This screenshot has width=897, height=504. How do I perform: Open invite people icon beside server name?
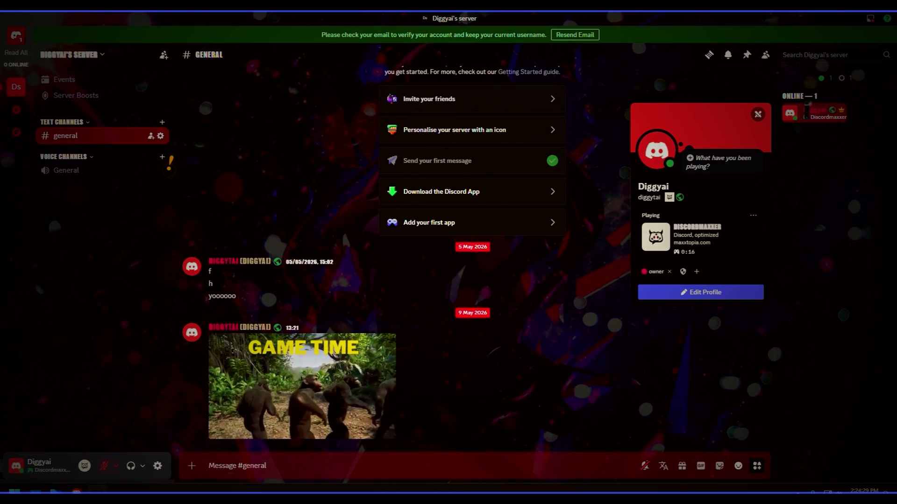(164, 55)
